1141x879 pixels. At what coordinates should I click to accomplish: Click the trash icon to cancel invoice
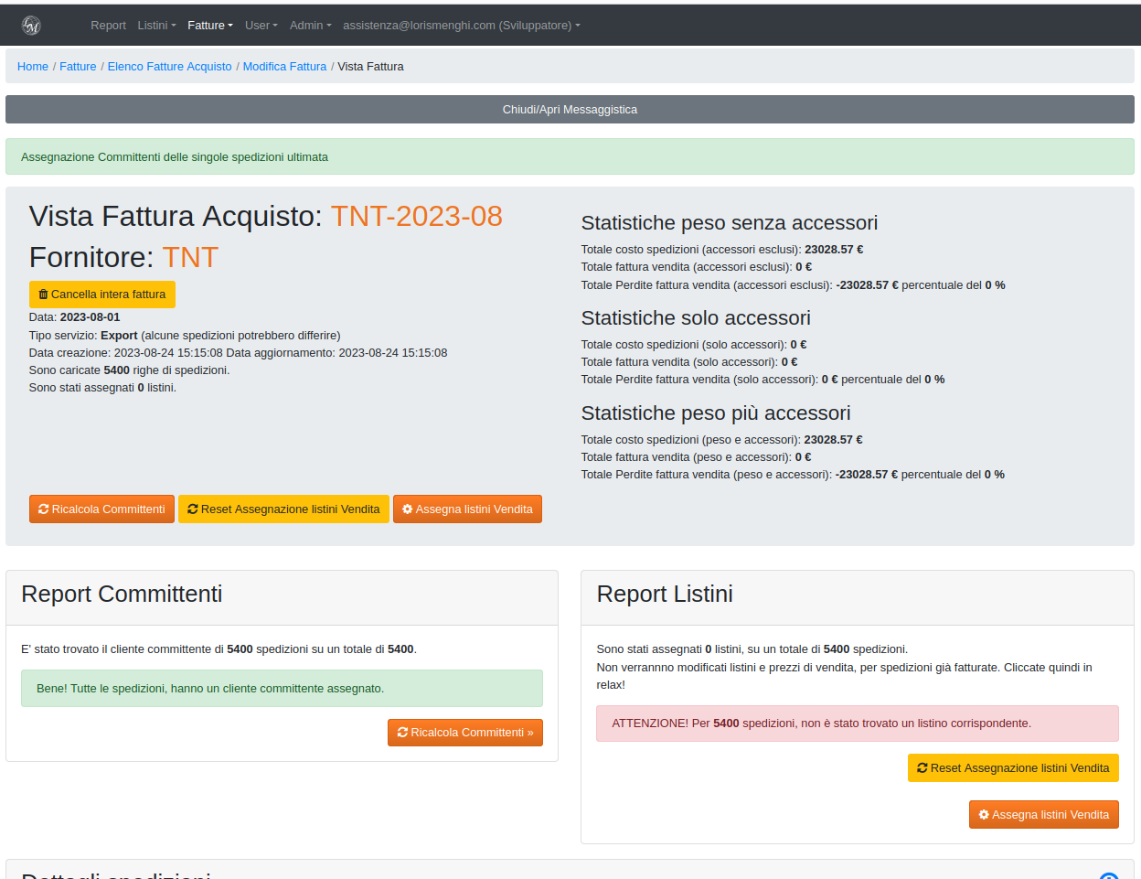tap(43, 295)
